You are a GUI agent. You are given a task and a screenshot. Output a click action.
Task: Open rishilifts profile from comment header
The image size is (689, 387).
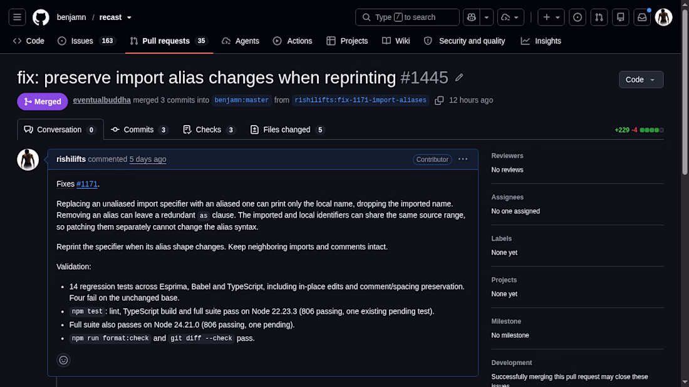pyautogui.click(x=71, y=159)
